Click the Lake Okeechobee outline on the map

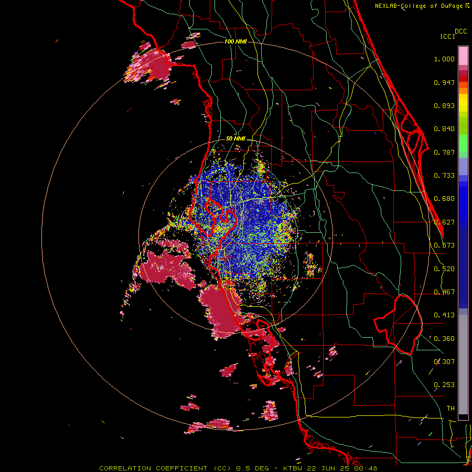pos(398,325)
